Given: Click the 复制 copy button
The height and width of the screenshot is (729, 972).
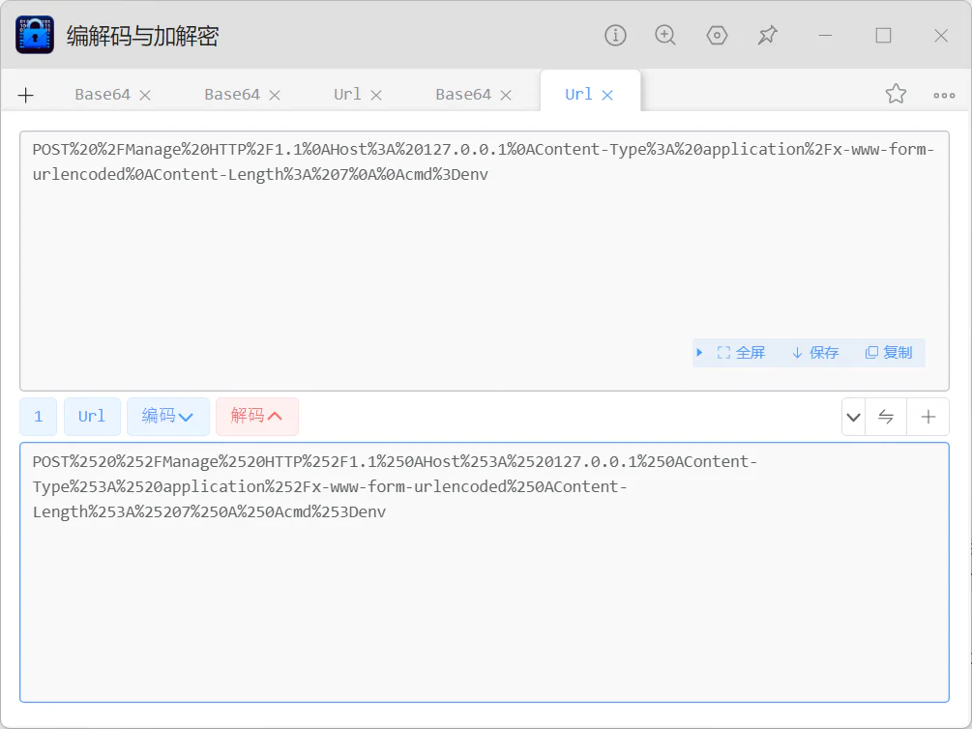Looking at the screenshot, I should click(889, 353).
